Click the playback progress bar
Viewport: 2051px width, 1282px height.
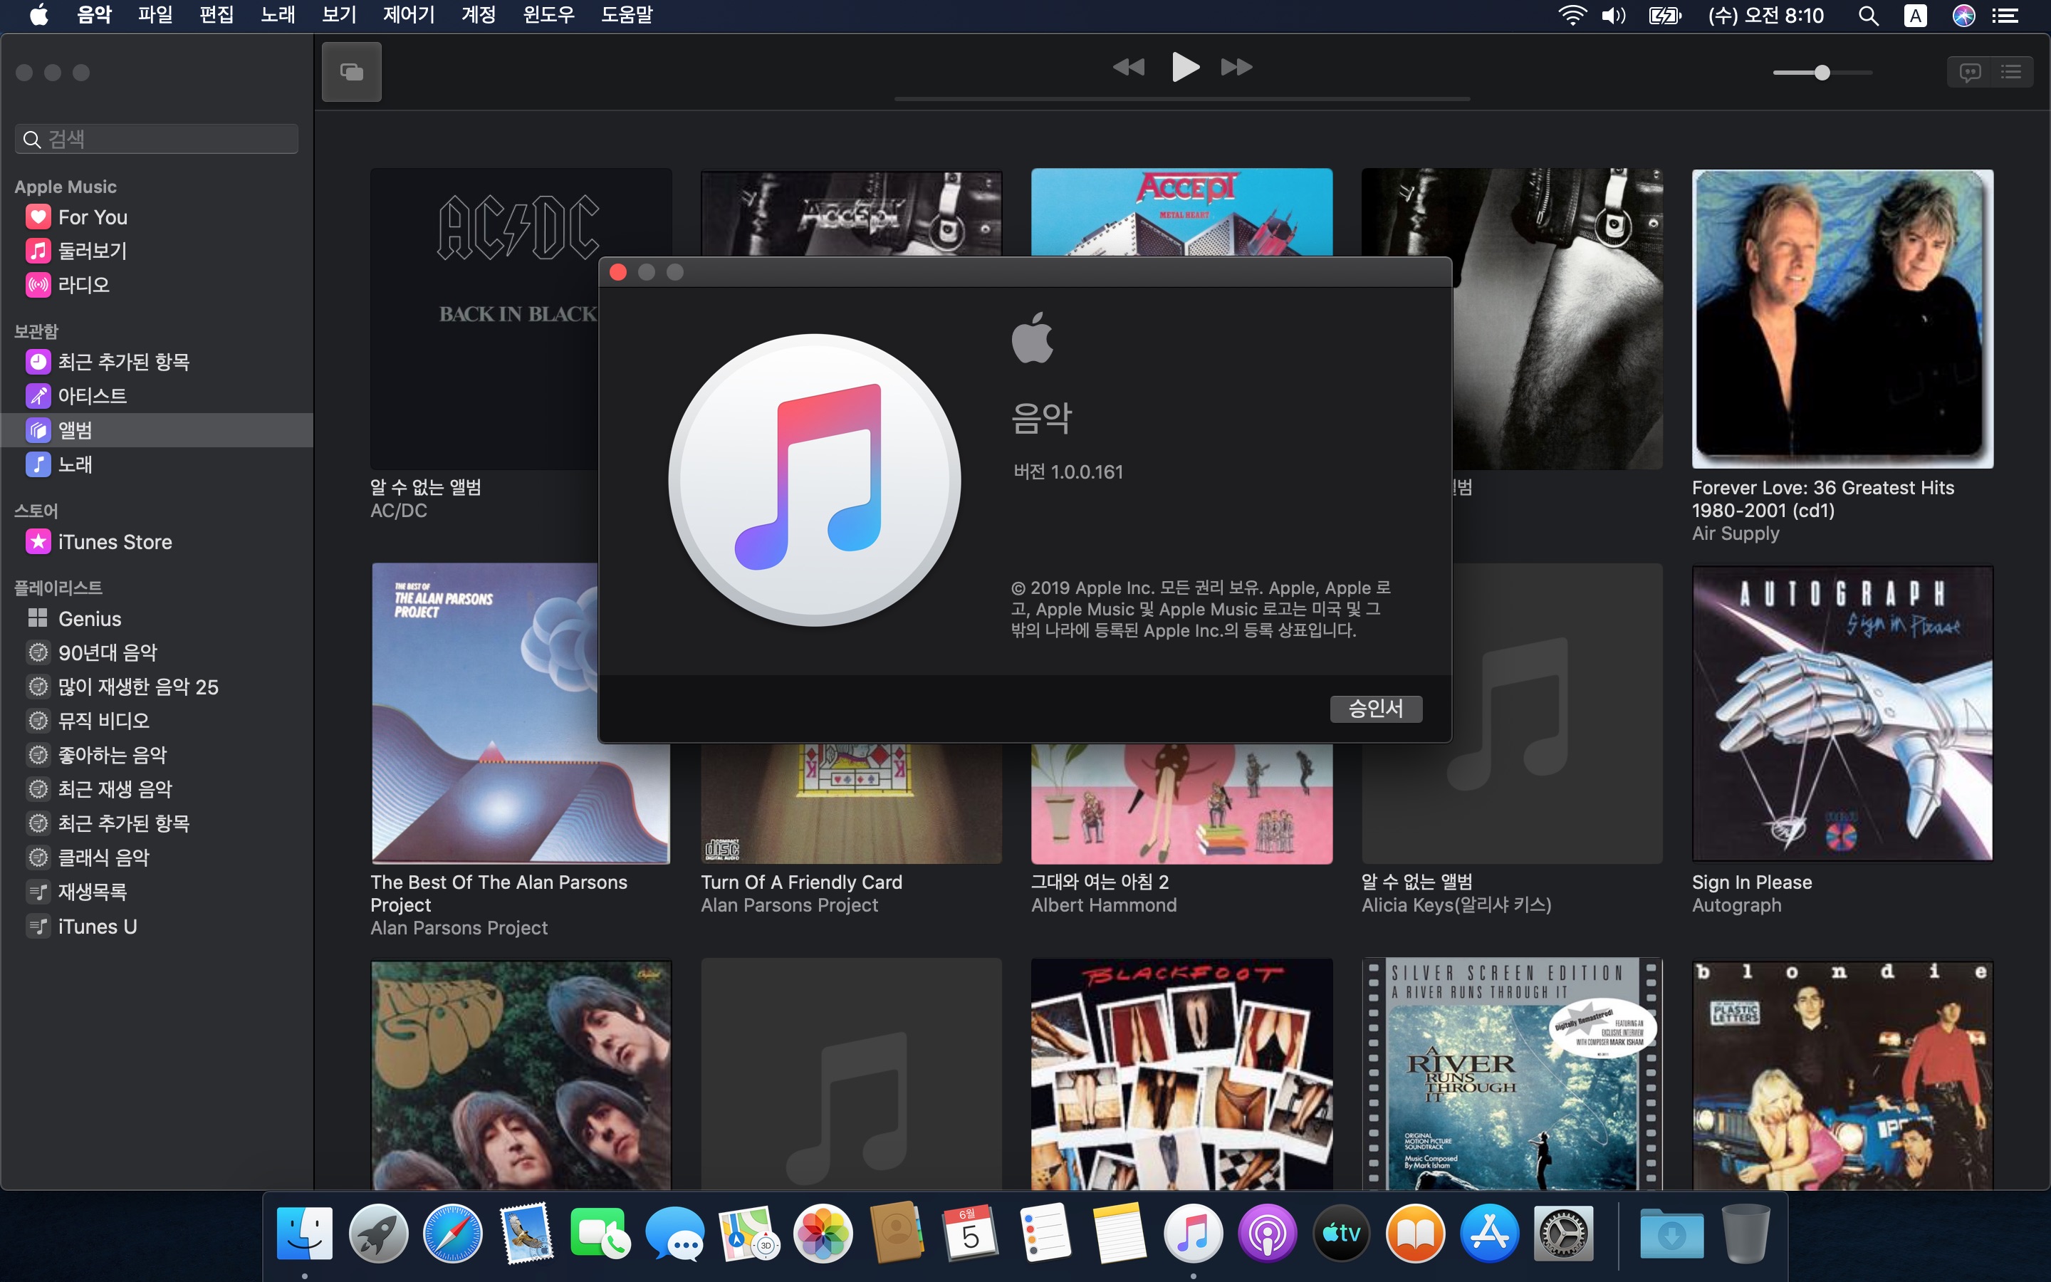[x=1182, y=99]
